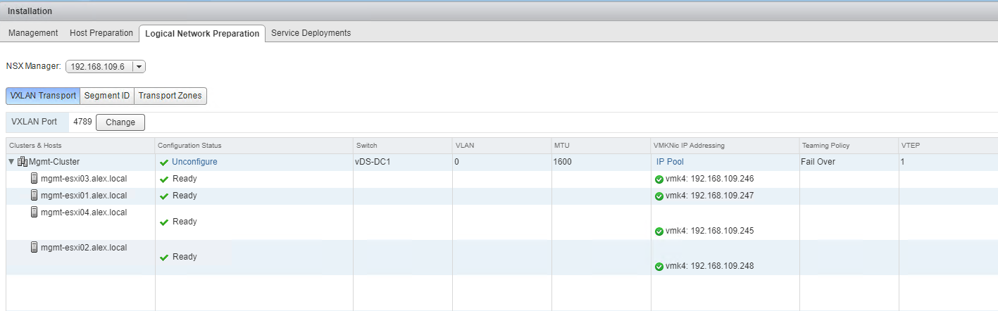The height and width of the screenshot is (311, 998).
Task: Select the Segment ID view
Action: click(106, 96)
